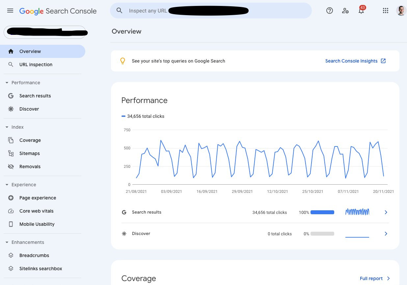Click the Sitelinks searchbox layers icon

[x=11, y=269]
